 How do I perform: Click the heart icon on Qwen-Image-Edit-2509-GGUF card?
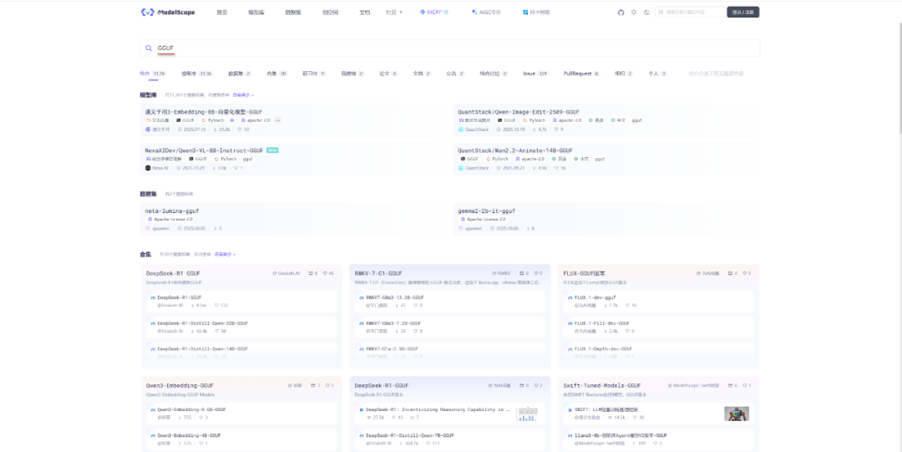(x=555, y=130)
